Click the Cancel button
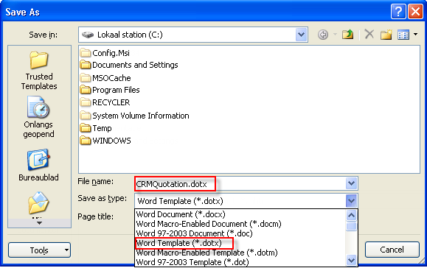Viewport: 427px width, 268px height. 392,250
